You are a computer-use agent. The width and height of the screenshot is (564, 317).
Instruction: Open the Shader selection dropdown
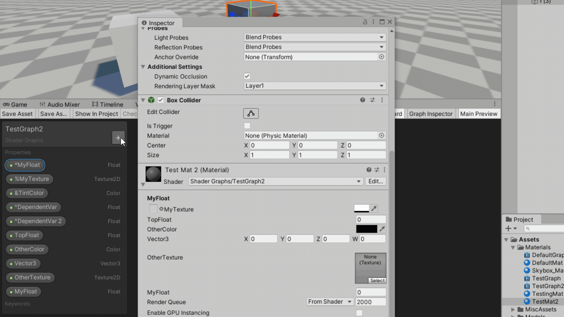point(275,181)
